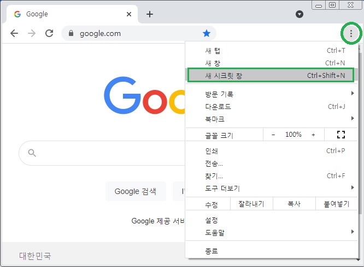Expand 방문 기록 submenu

pyautogui.click(x=272, y=94)
